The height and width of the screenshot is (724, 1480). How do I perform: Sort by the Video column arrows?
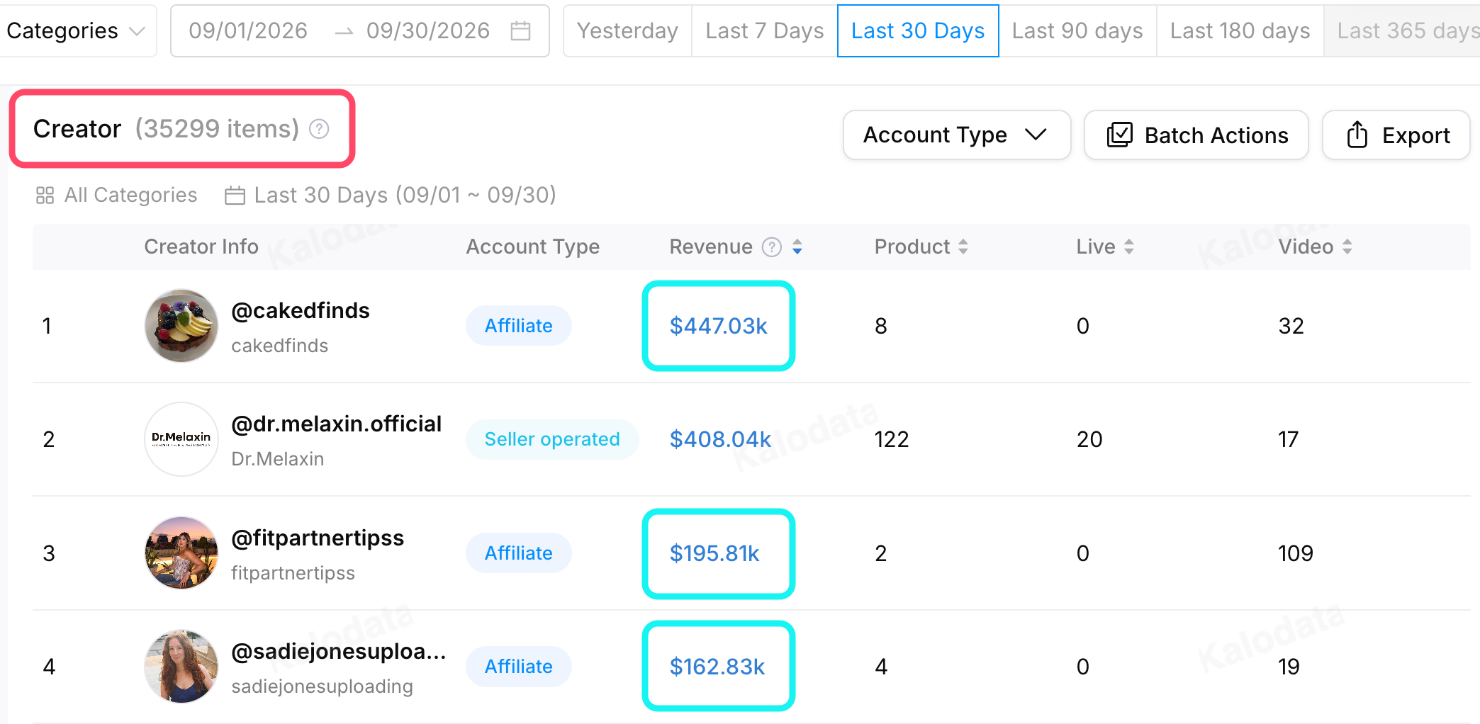point(1347,247)
